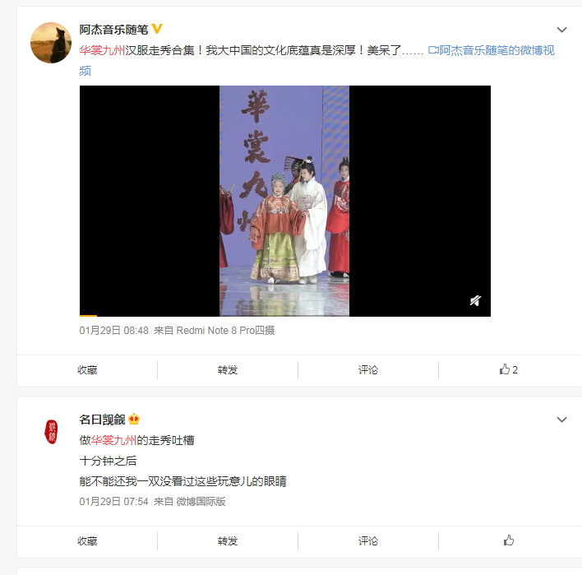Open 评论 on the first post

367,370
